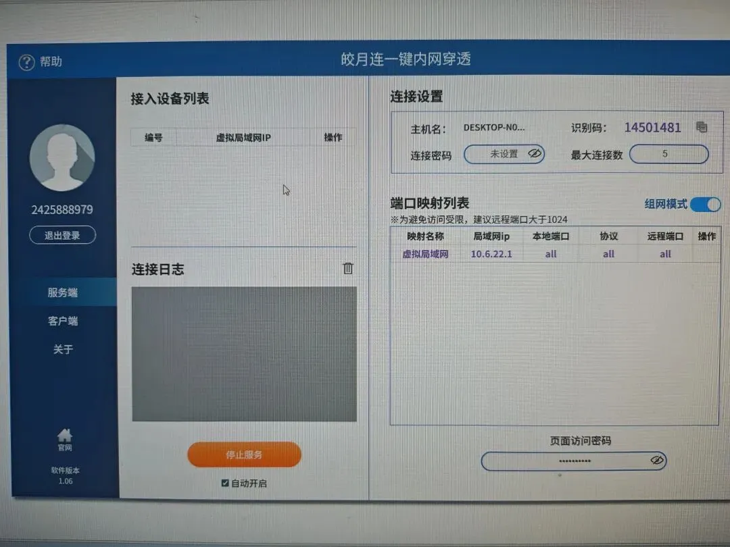Screen dimensions: 730x547
Task: Open the 关于 about tab
Action: (x=63, y=349)
